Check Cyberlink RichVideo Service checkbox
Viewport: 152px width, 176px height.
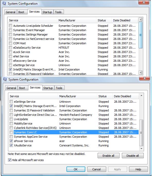click(11, 128)
